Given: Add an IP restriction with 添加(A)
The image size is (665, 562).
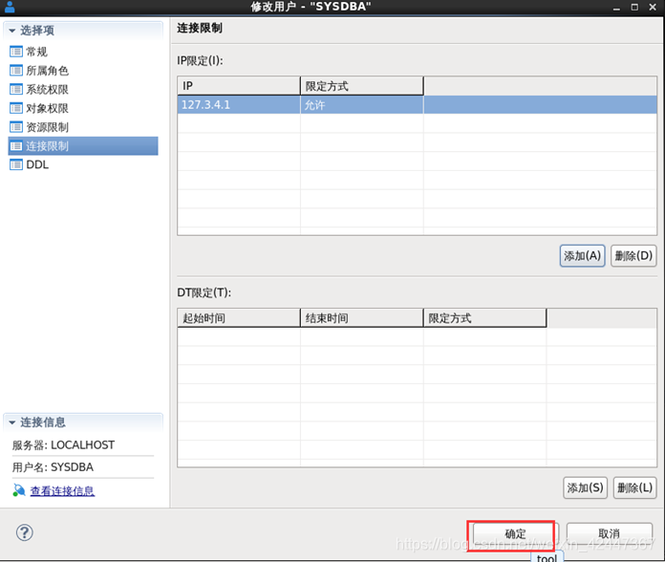Looking at the screenshot, I should pos(582,256).
